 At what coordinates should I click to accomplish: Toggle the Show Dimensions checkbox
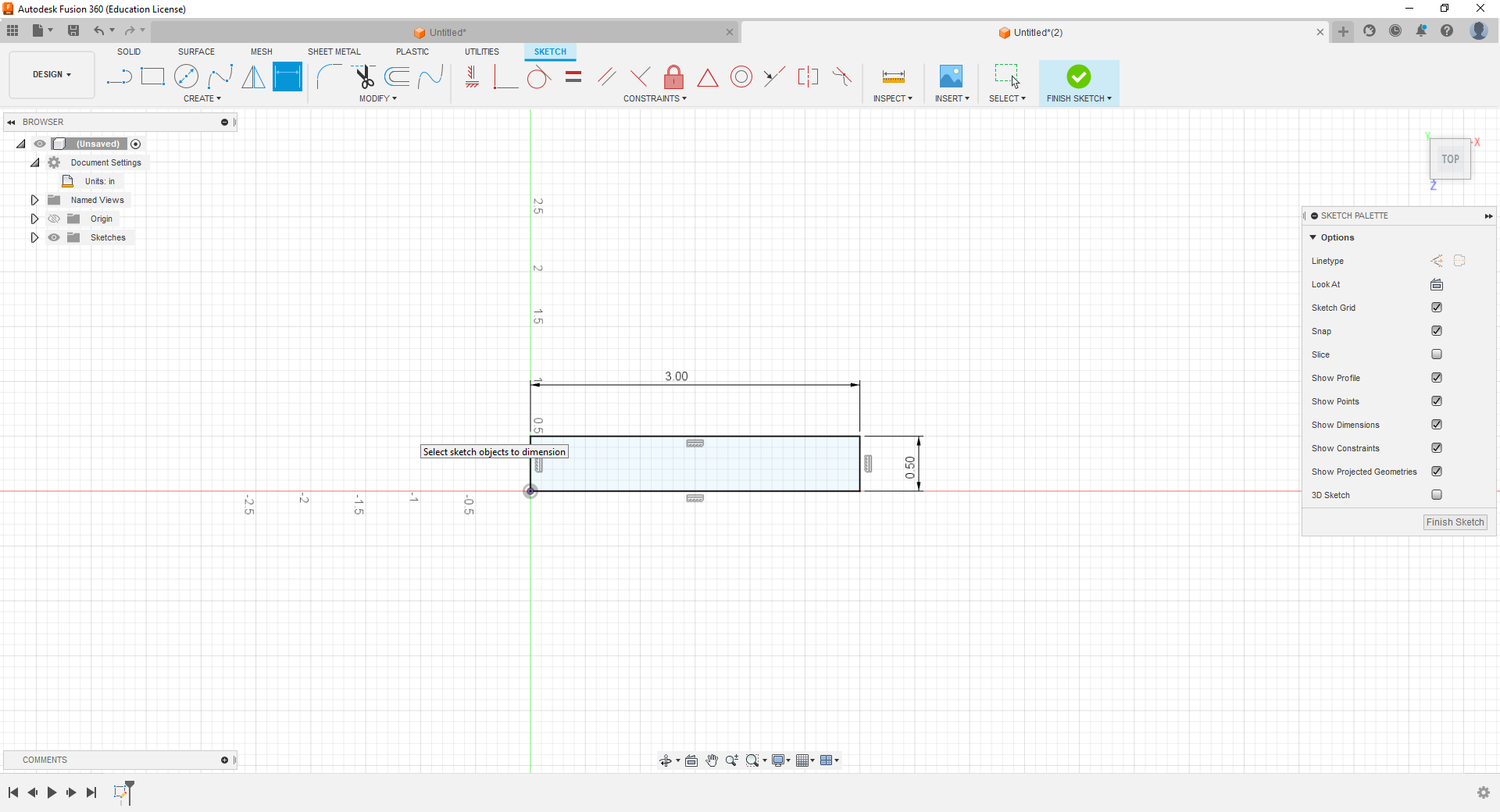pyautogui.click(x=1437, y=425)
